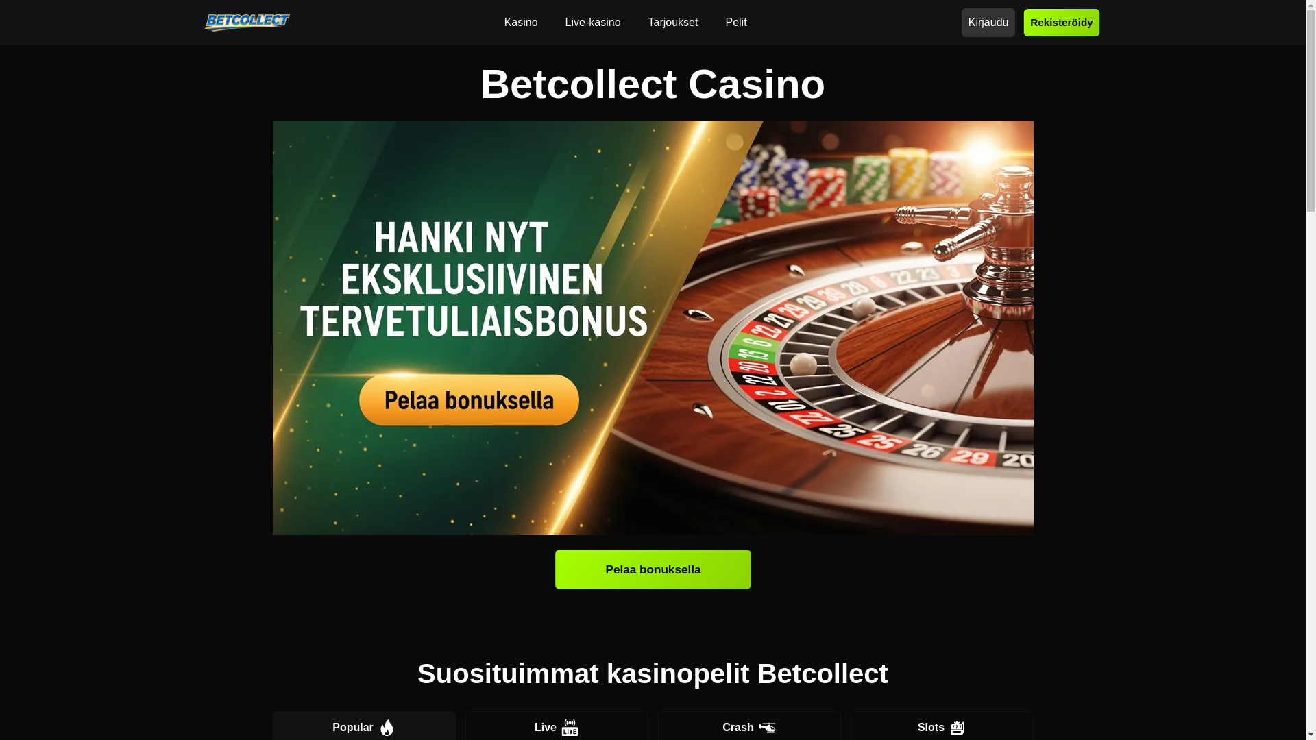Select the Popular games tab

(x=364, y=726)
